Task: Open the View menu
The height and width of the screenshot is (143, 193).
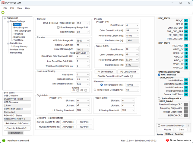Action: coord(19,8)
